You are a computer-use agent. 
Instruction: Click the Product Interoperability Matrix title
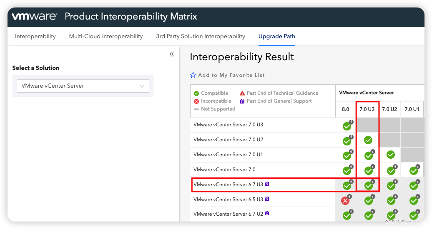click(131, 16)
